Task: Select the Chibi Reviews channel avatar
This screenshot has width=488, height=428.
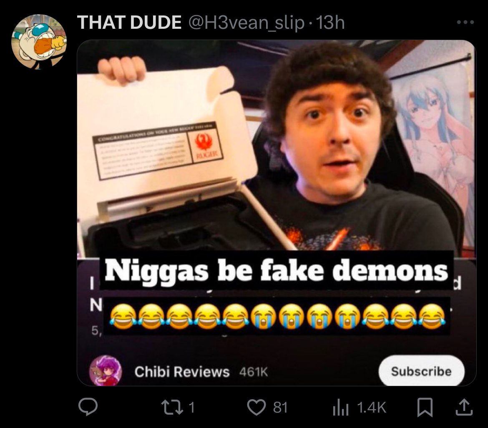Action: (106, 371)
